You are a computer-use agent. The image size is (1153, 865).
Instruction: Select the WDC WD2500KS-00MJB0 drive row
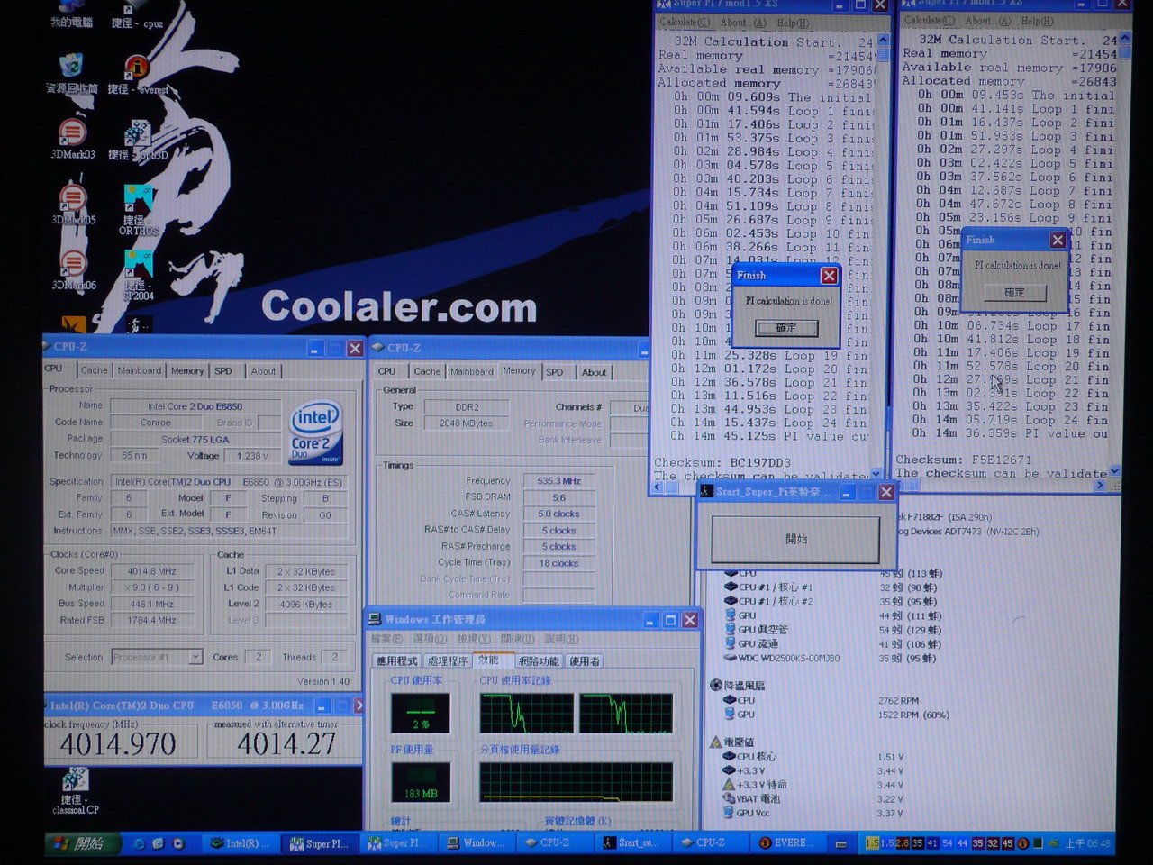click(831, 658)
